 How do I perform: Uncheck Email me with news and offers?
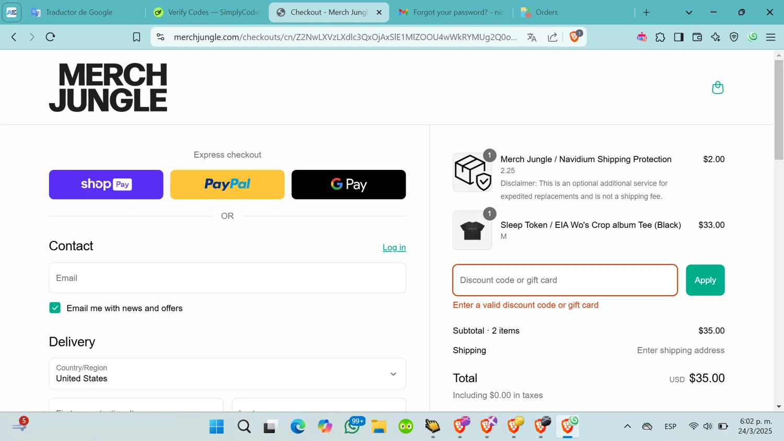click(x=55, y=308)
